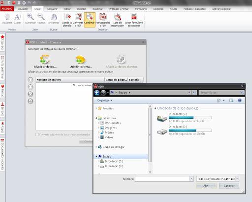Switch to the Formulario tab

point(141,9)
